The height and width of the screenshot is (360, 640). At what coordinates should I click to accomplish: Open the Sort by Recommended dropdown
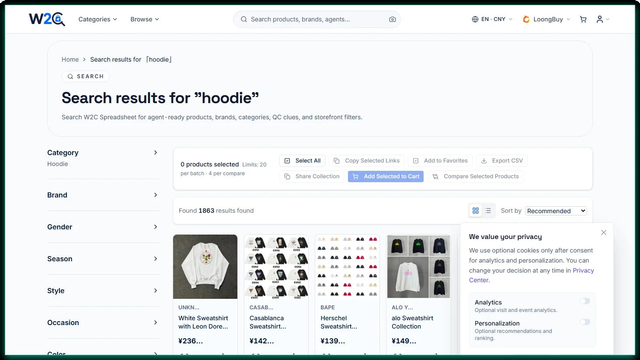[x=556, y=211]
